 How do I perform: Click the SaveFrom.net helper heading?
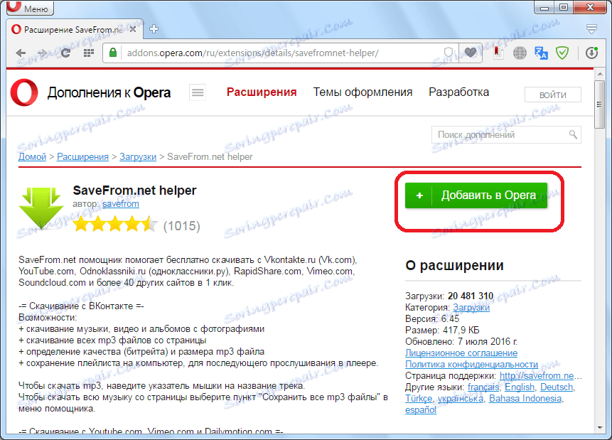(x=134, y=191)
